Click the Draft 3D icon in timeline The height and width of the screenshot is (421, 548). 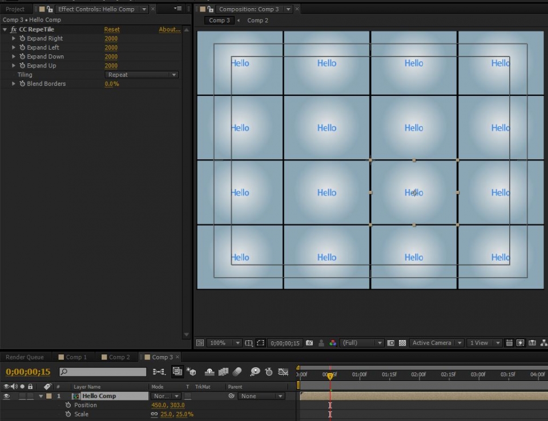coord(192,372)
